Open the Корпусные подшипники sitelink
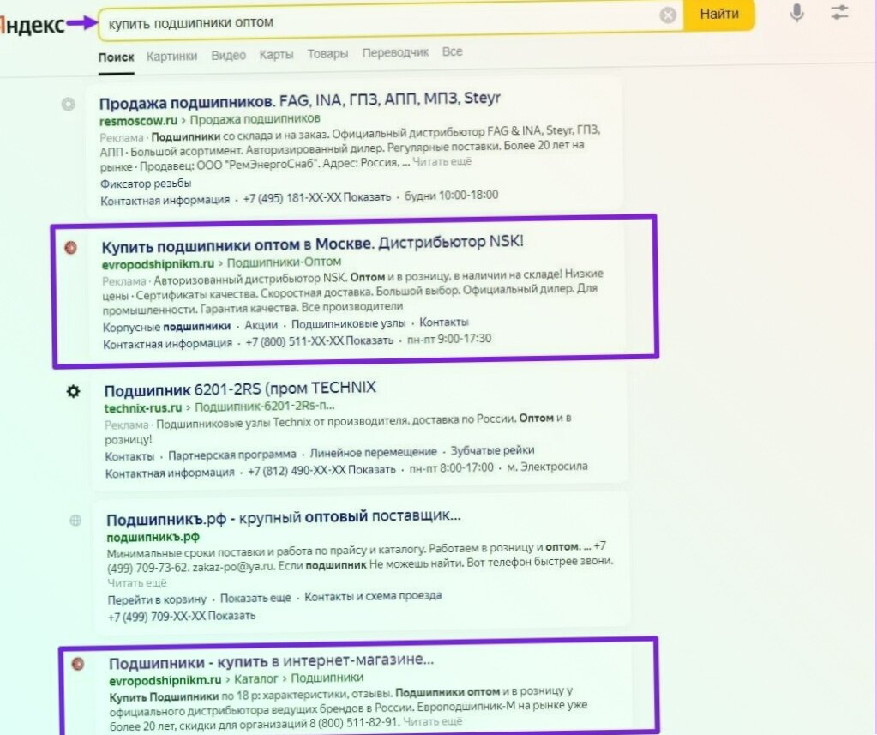This screenshot has height=735, width=877. pos(166,326)
